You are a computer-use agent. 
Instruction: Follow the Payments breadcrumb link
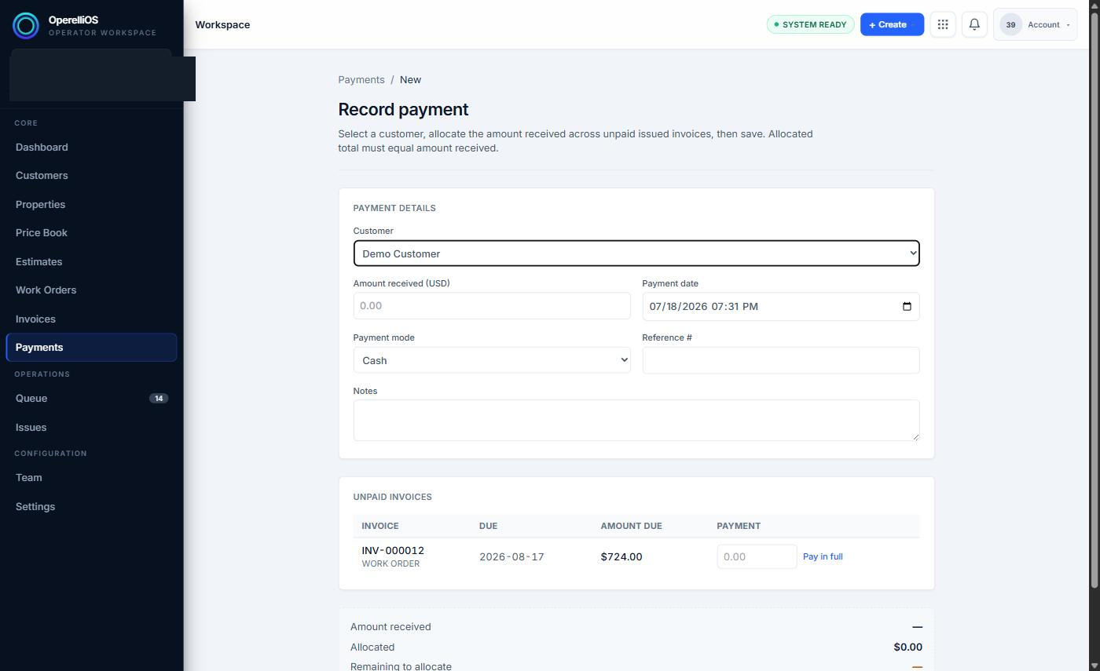361,80
